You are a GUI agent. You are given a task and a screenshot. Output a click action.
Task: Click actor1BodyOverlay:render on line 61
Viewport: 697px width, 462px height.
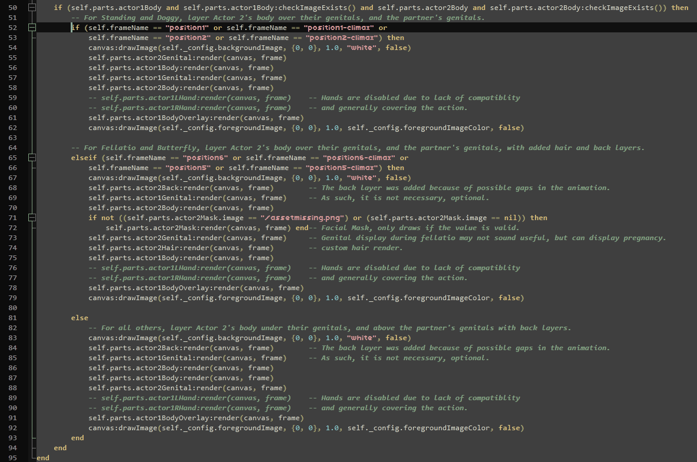point(196,118)
